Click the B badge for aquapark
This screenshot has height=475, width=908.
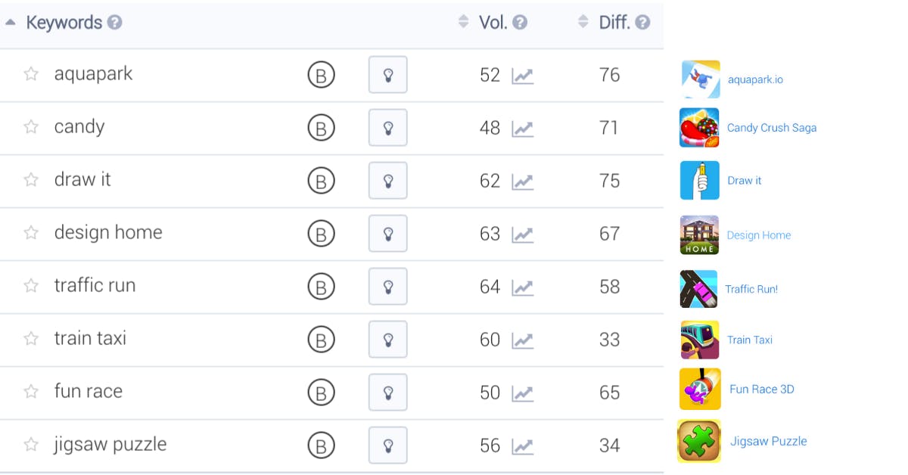(x=321, y=75)
